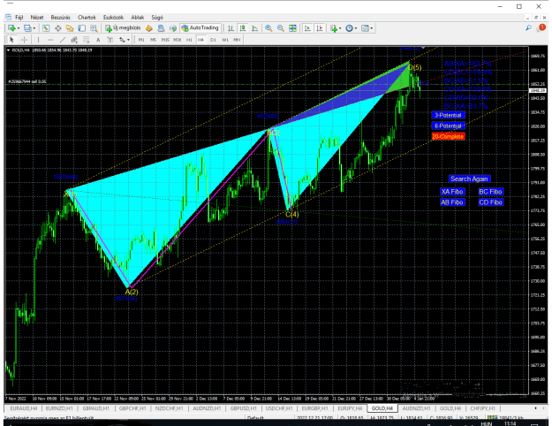Select the Fibonacci Retracement tool
552x426 pixels.
click(87, 40)
